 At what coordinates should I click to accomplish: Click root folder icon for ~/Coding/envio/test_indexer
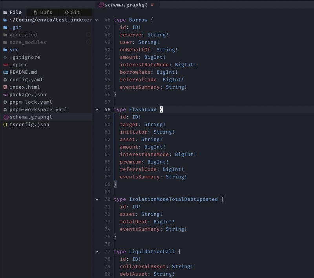pyautogui.click(x=5, y=20)
